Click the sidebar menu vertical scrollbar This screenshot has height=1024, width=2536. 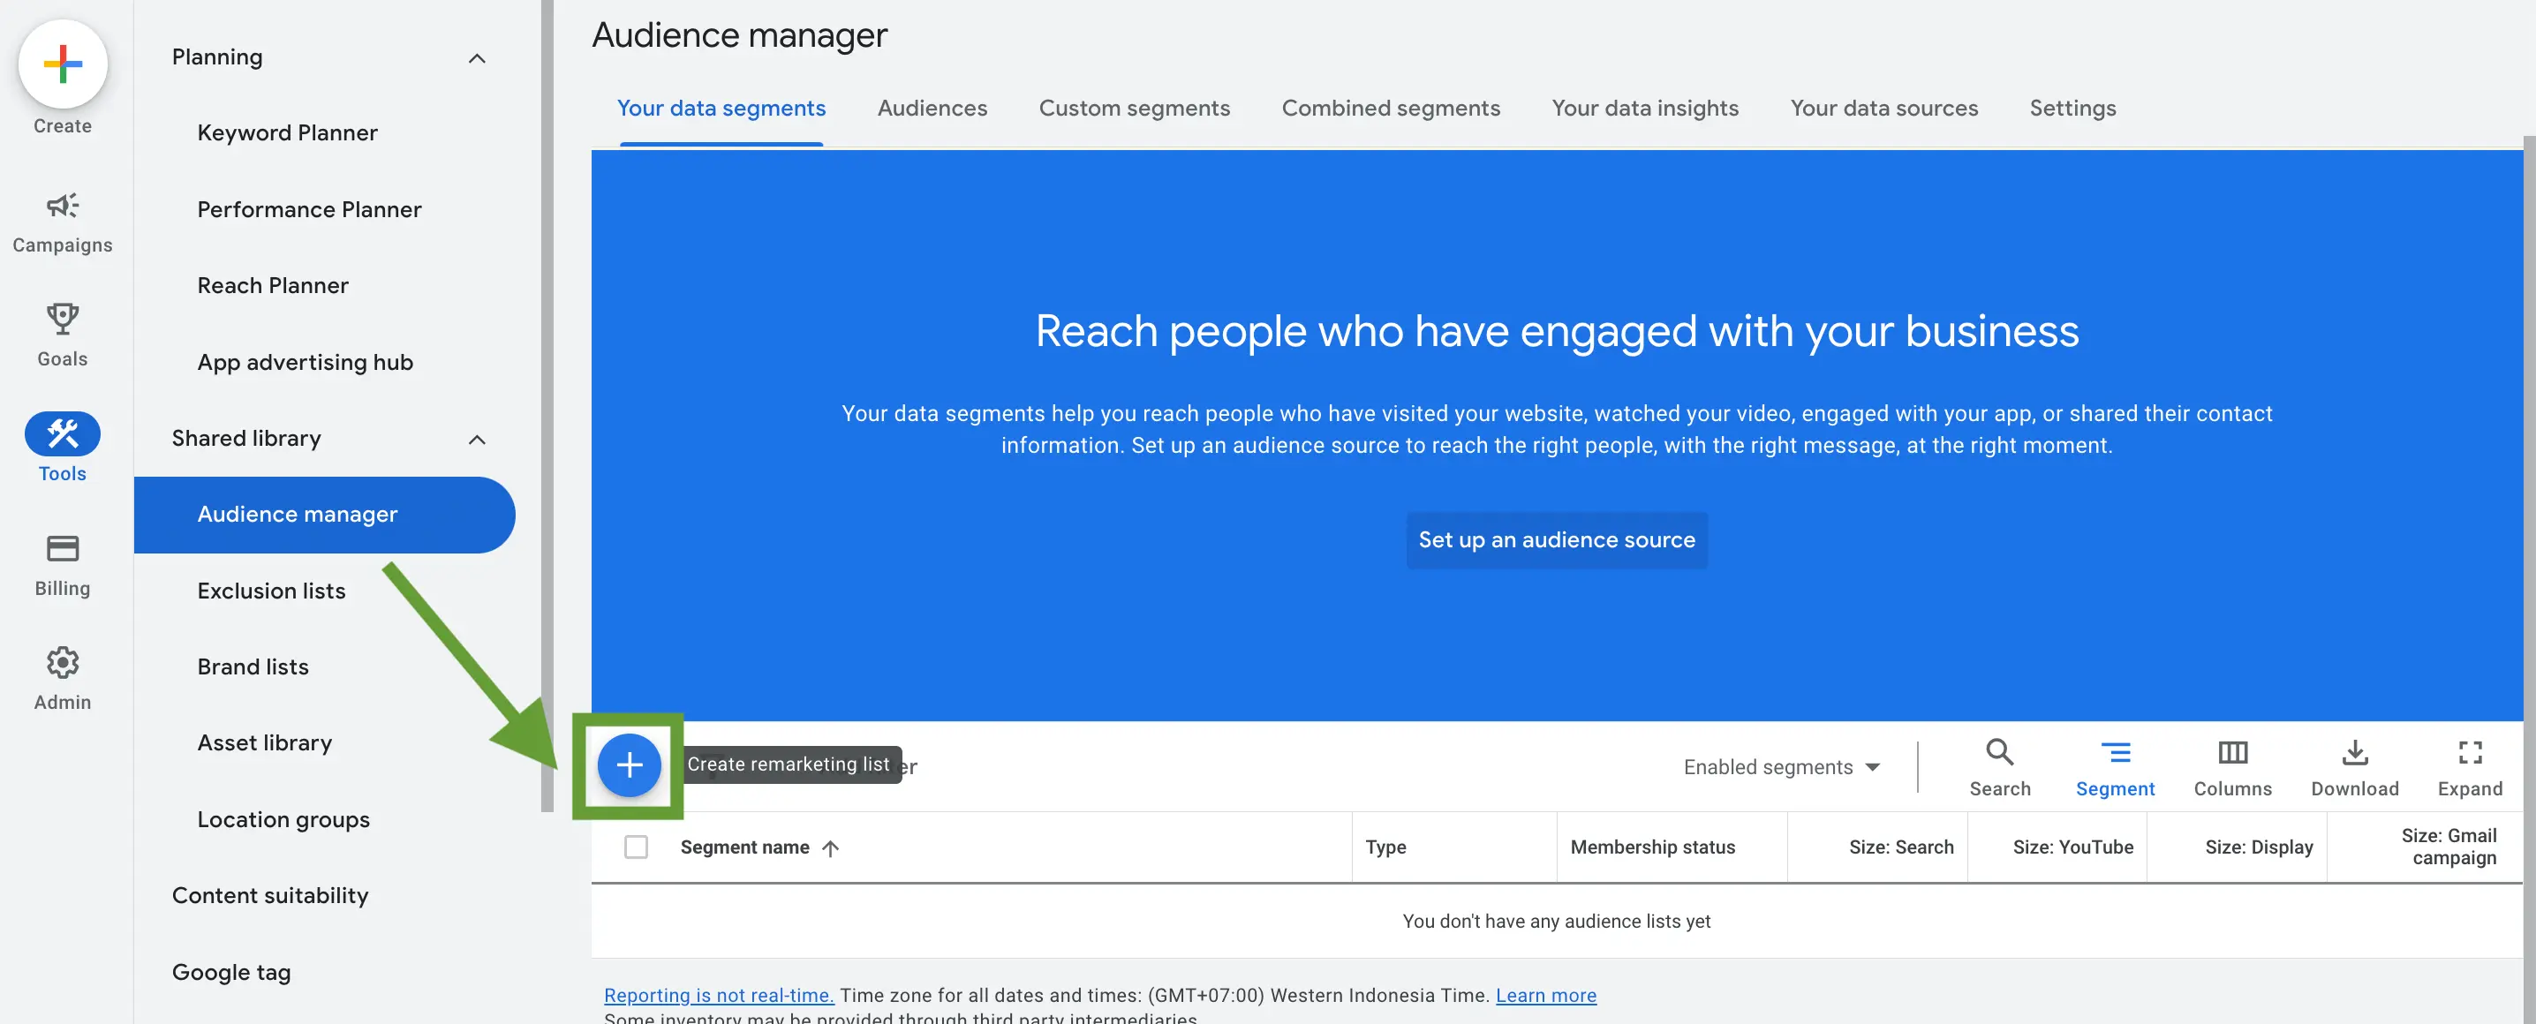(547, 406)
